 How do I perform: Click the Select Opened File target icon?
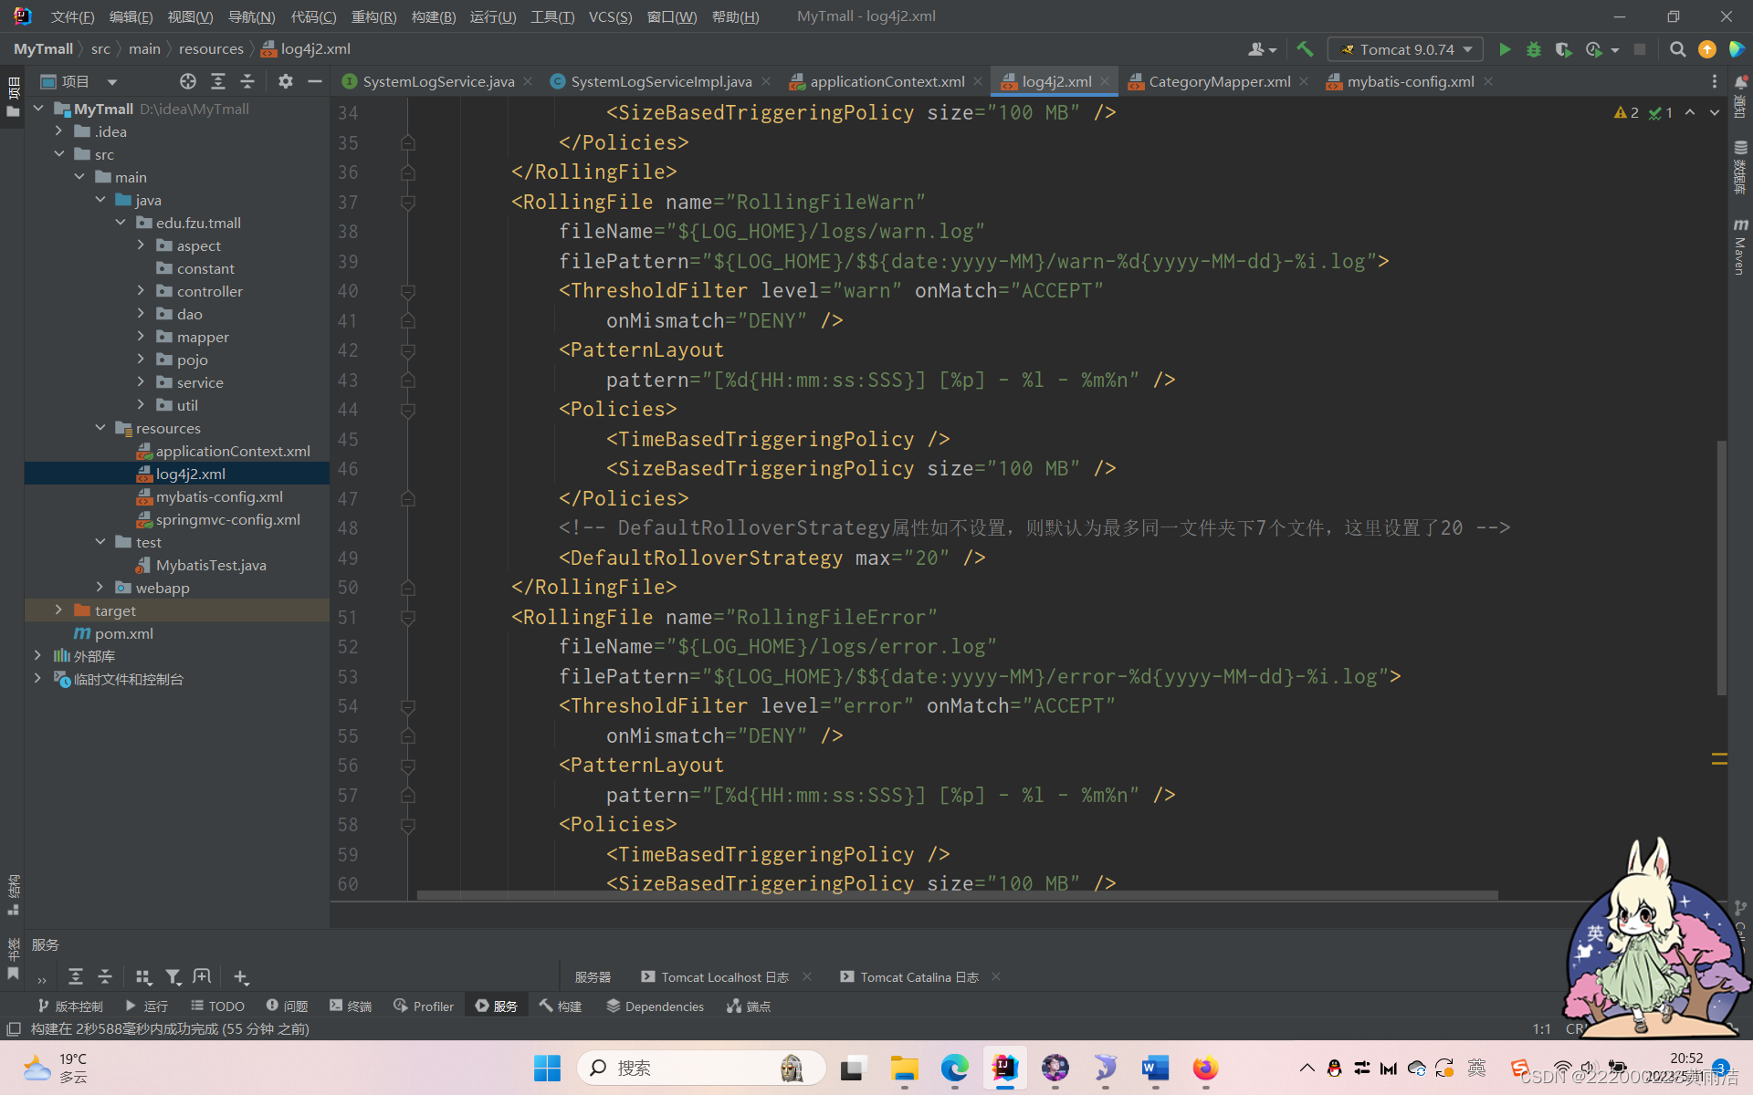point(188,81)
